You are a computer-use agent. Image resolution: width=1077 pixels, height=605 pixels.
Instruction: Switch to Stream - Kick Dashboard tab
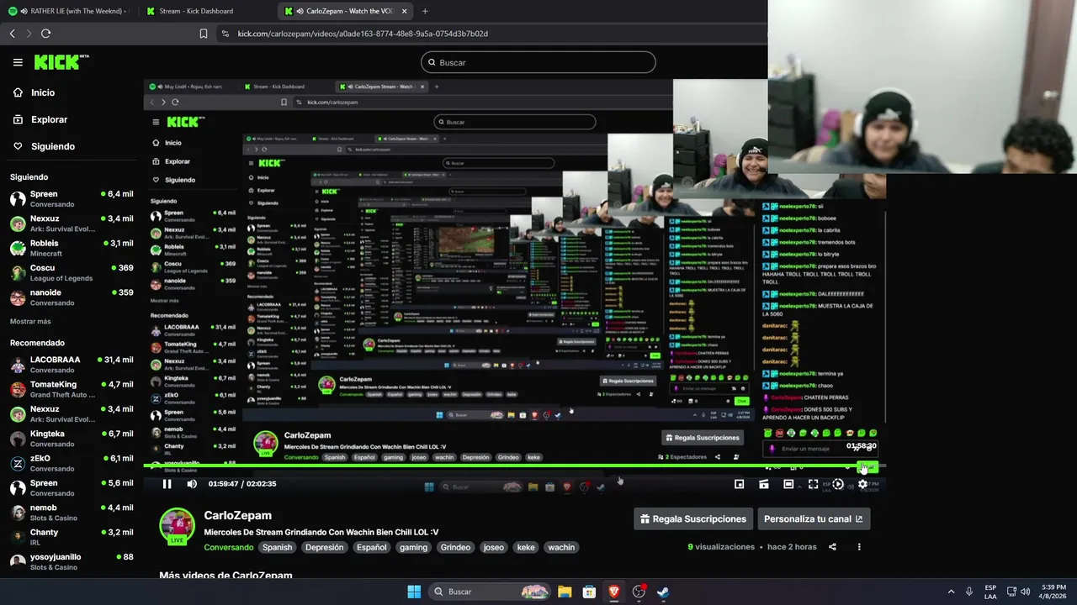pyautogui.click(x=206, y=11)
